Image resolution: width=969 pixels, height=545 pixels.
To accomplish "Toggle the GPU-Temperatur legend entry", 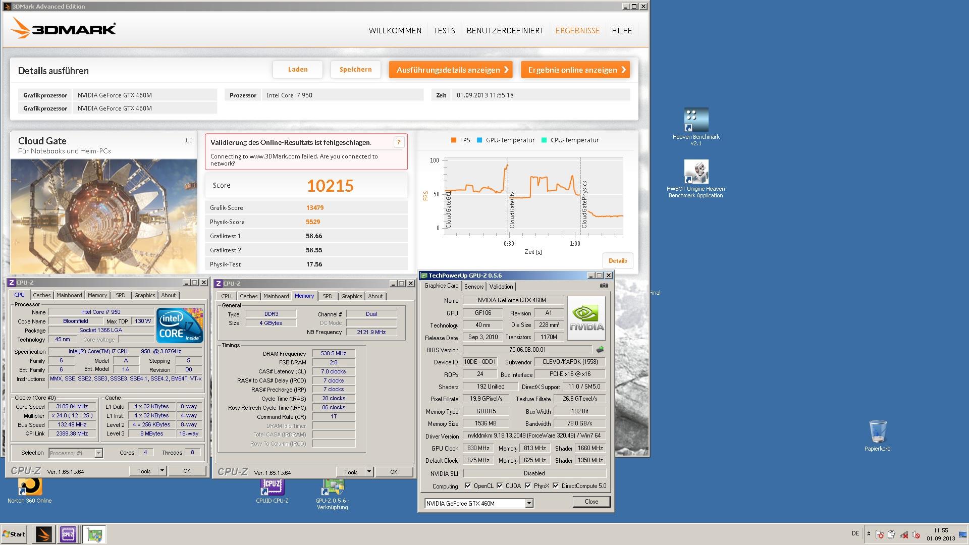I will (506, 140).
